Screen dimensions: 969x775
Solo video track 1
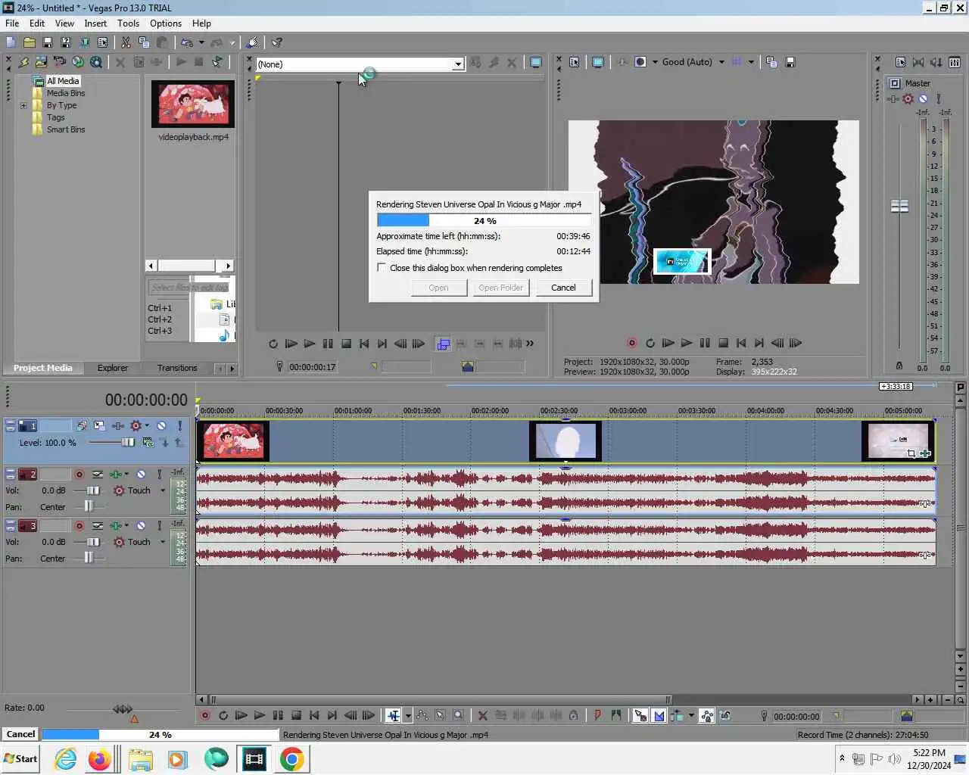click(x=179, y=425)
